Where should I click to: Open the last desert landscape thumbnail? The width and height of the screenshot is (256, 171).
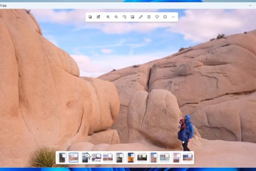tap(187, 158)
